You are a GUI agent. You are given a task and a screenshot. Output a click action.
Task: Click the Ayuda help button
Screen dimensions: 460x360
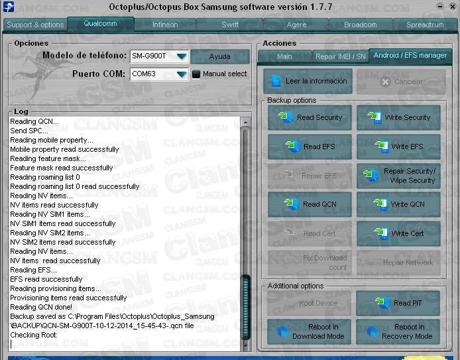[x=220, y=56]
